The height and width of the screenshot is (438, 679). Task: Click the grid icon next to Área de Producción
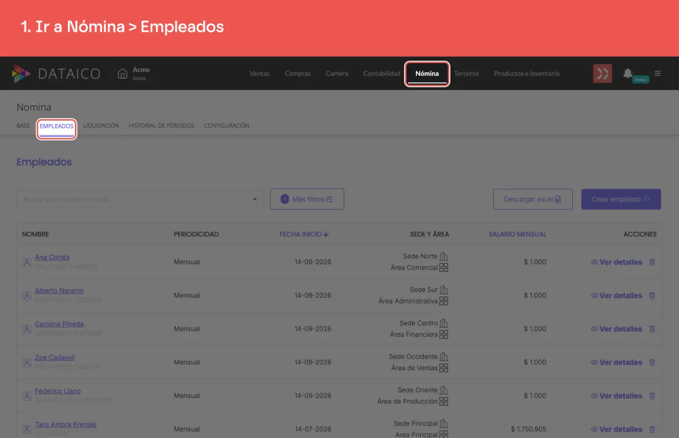click(x=444, y=401)
